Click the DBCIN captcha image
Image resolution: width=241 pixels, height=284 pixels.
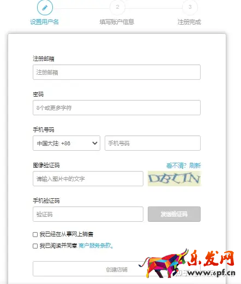tap(174, 179)
